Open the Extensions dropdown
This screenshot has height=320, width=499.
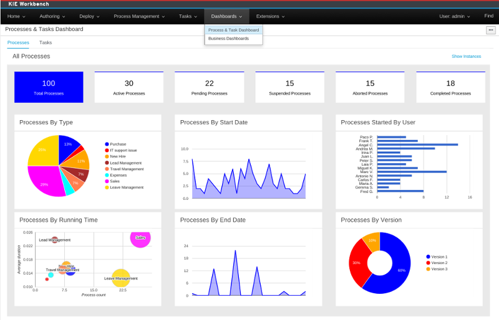click(270, 16)
